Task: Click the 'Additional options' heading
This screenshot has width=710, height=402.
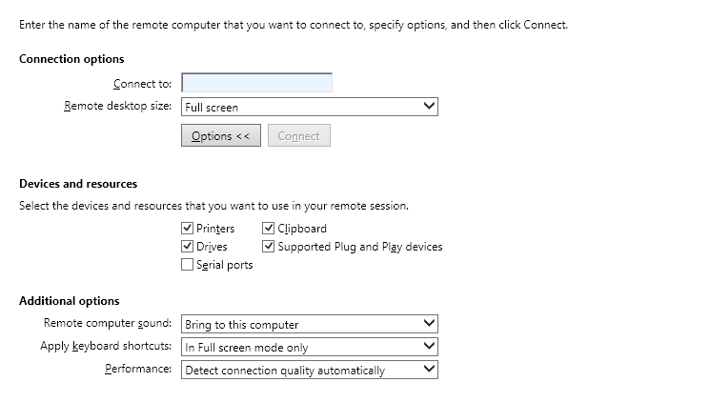Action: 70,301
